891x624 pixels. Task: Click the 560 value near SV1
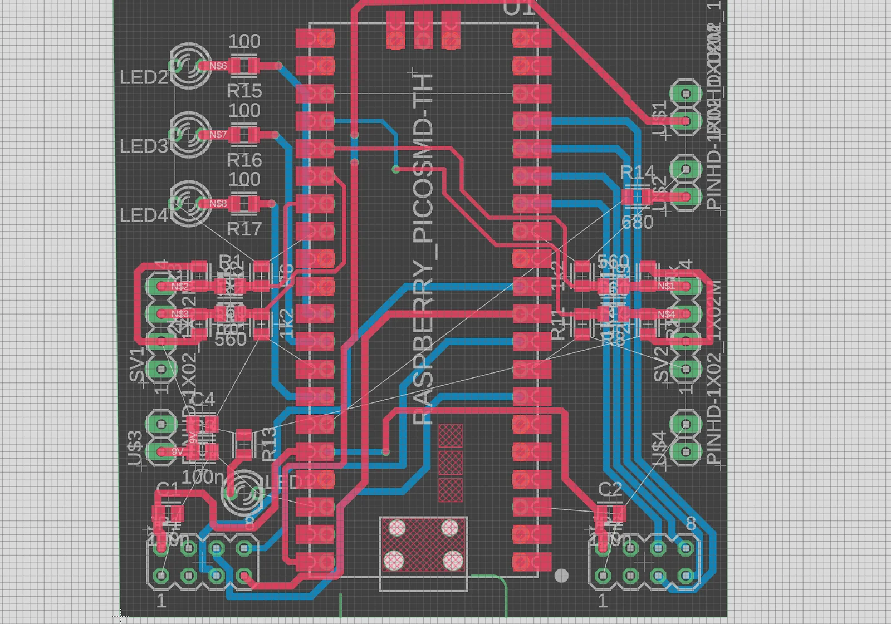pos(230,339)
